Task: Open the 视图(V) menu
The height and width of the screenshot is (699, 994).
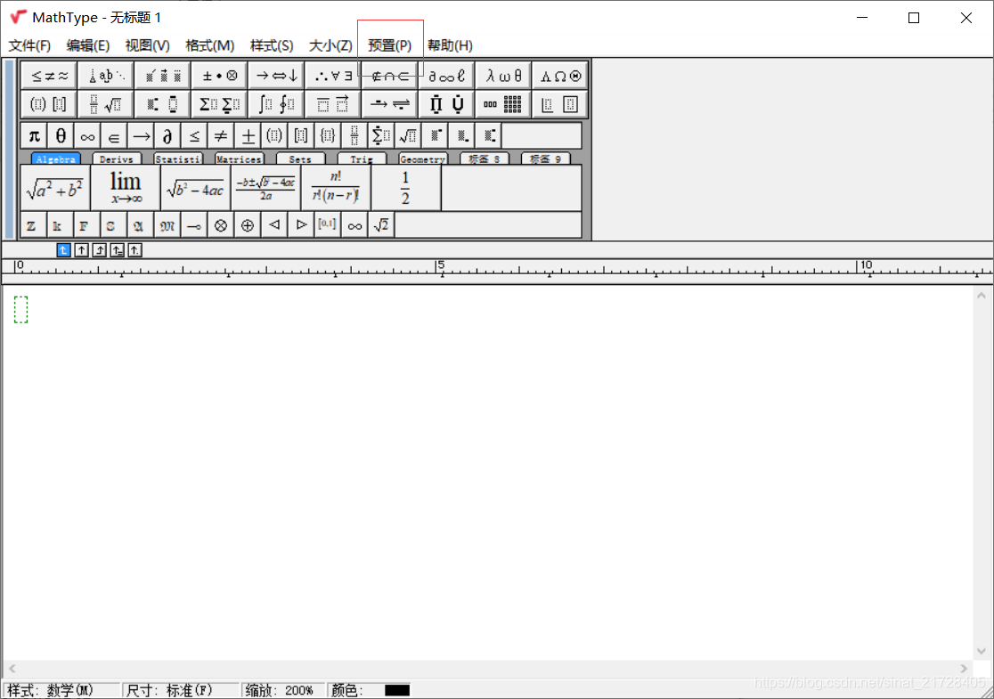Action: pyautogui.click(x=148, y=45)
